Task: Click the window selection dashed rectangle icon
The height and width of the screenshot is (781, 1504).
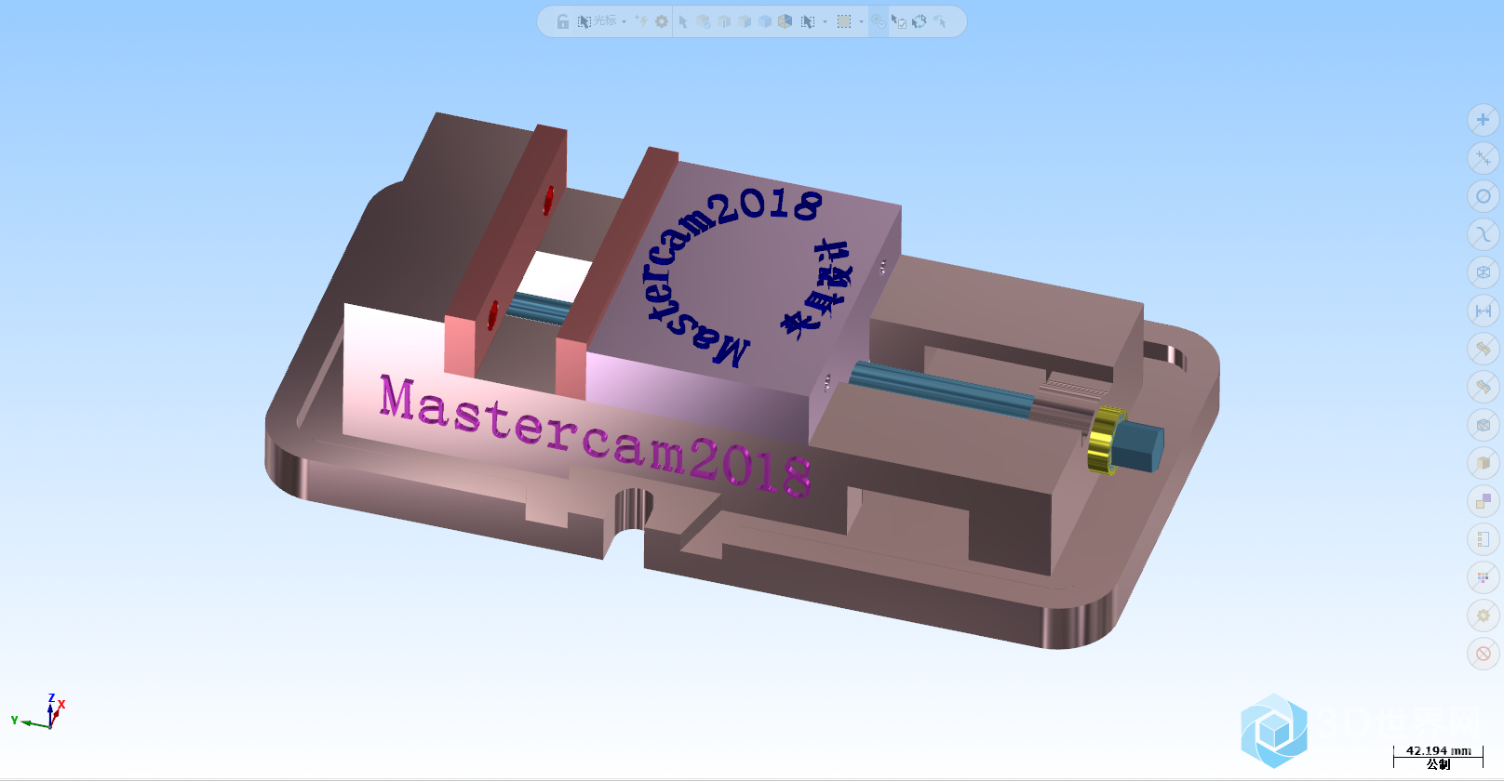Action: click(x=844, y=21)
